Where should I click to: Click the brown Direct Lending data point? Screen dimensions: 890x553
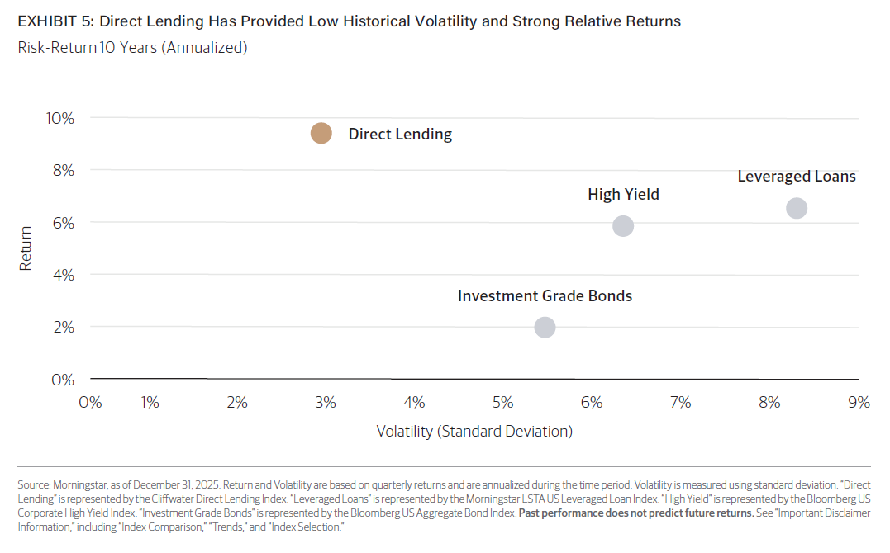tap(321, 133)
